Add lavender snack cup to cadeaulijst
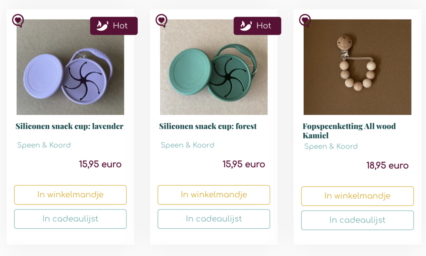Viewport: 426px width, 256px height. 70,219
